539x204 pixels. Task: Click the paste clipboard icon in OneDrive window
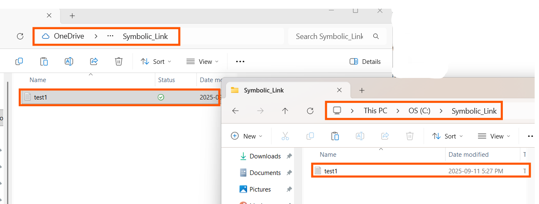point(44,61)
